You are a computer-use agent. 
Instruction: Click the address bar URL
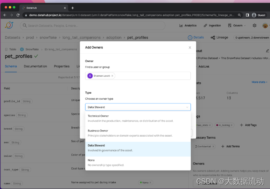pyautogui.click(x=132, y=15)
